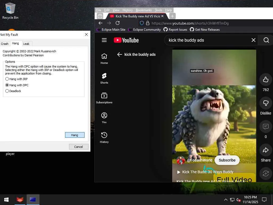
Task: Click the Remix button on the short
Action: point(266,174)
